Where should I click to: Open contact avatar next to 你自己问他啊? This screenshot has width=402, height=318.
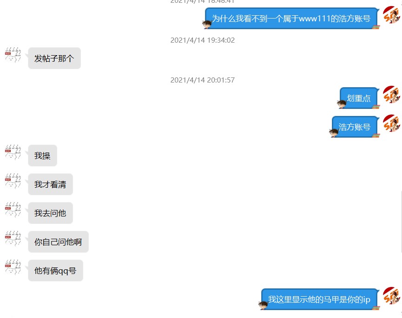pos(13,238)
